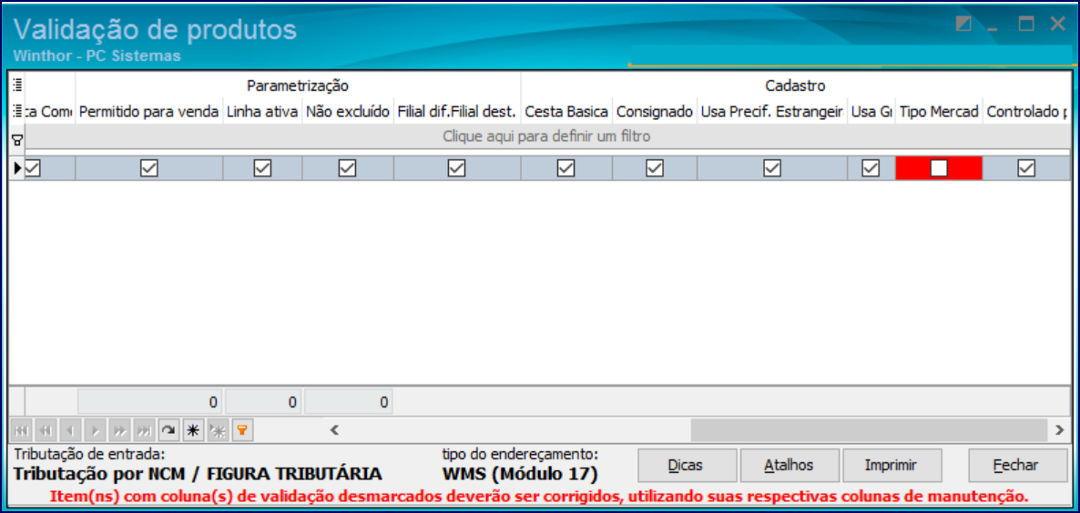Sort by Permitido para venda column header

(x=148, y=111)
